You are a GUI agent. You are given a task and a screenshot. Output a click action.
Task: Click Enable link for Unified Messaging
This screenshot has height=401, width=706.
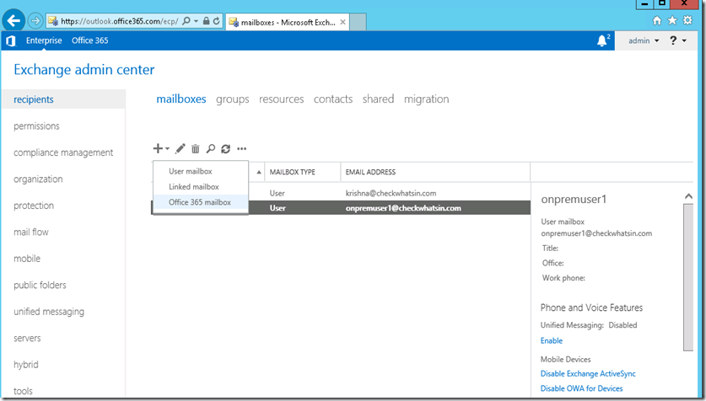pos(552,340)
